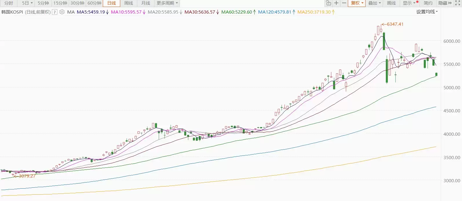Zoom out with the minus icon
The width and height of the screenshot is (462, 201).
pyautogui.click(x=344, y=3)
